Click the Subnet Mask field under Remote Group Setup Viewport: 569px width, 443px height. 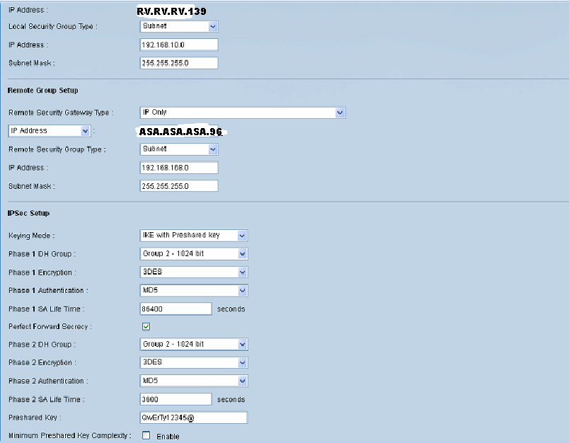point(179,185)
